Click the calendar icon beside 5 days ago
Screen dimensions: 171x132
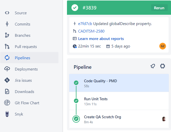point(108,46)
